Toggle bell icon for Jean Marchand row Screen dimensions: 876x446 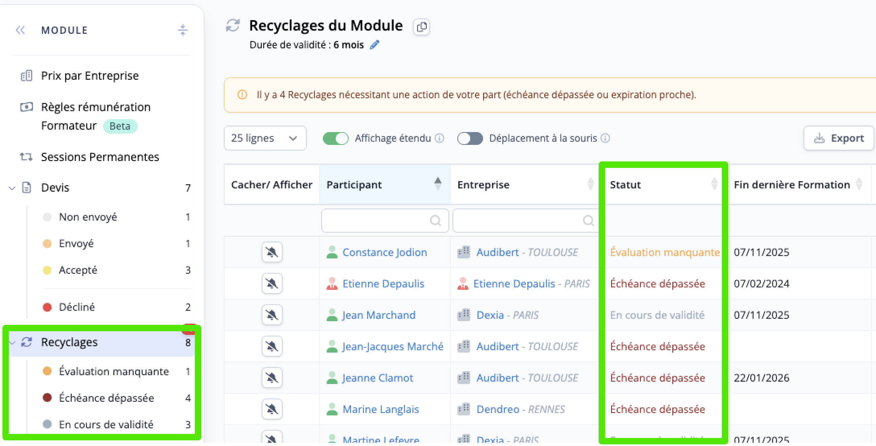(x=272, y=315)
